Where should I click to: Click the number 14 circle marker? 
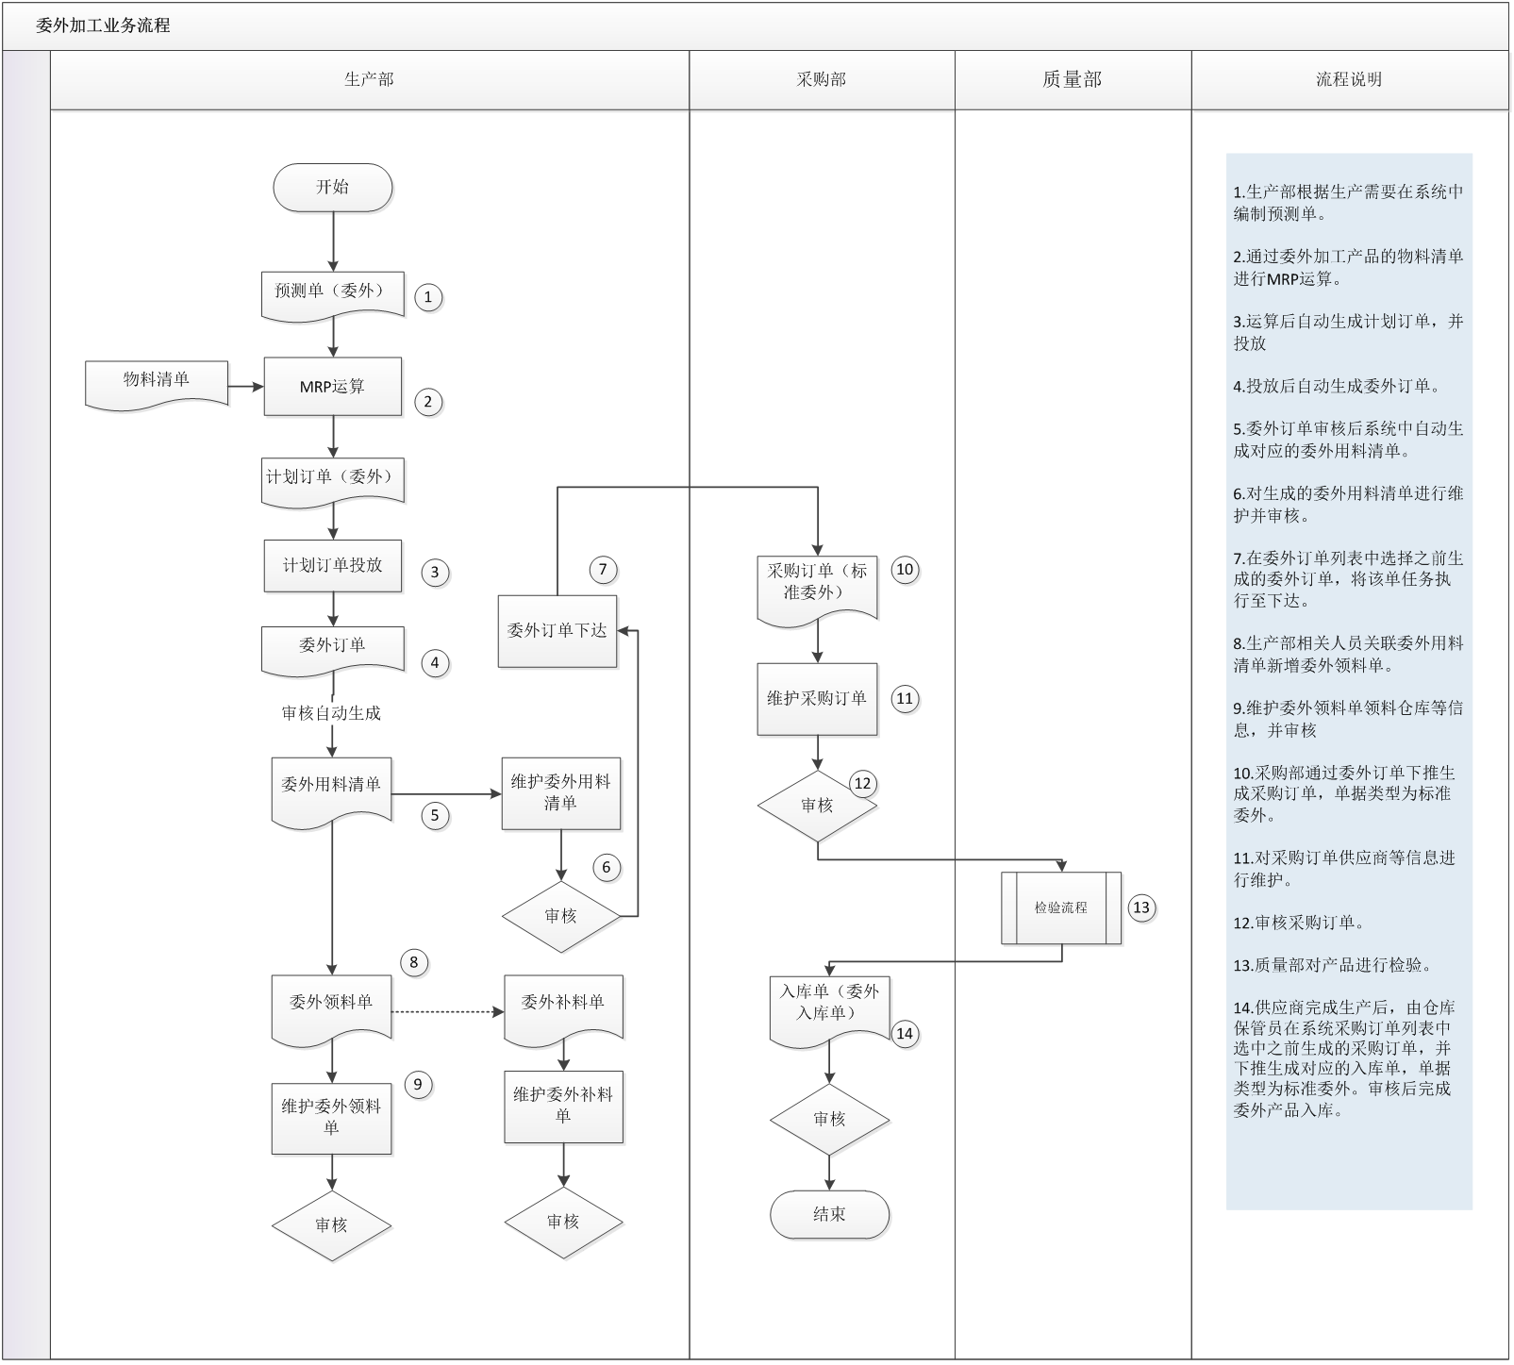pyautogui.click(x=904, y=1034)
